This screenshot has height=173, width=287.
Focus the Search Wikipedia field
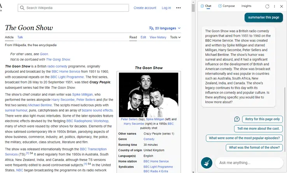click(x=73, y=8)
